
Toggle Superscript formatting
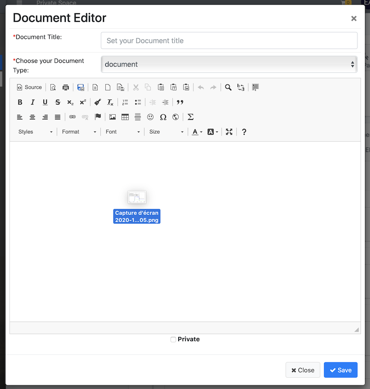tap(83, 102)
